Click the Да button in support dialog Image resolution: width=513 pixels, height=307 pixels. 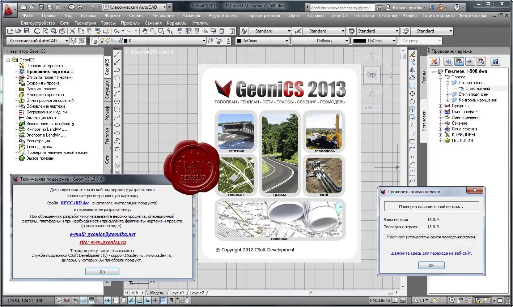(102, 272)
